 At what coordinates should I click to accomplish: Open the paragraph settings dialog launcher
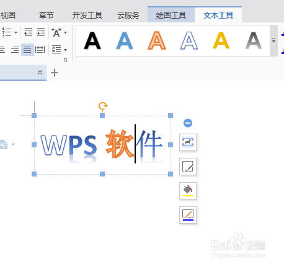(65, 60)
